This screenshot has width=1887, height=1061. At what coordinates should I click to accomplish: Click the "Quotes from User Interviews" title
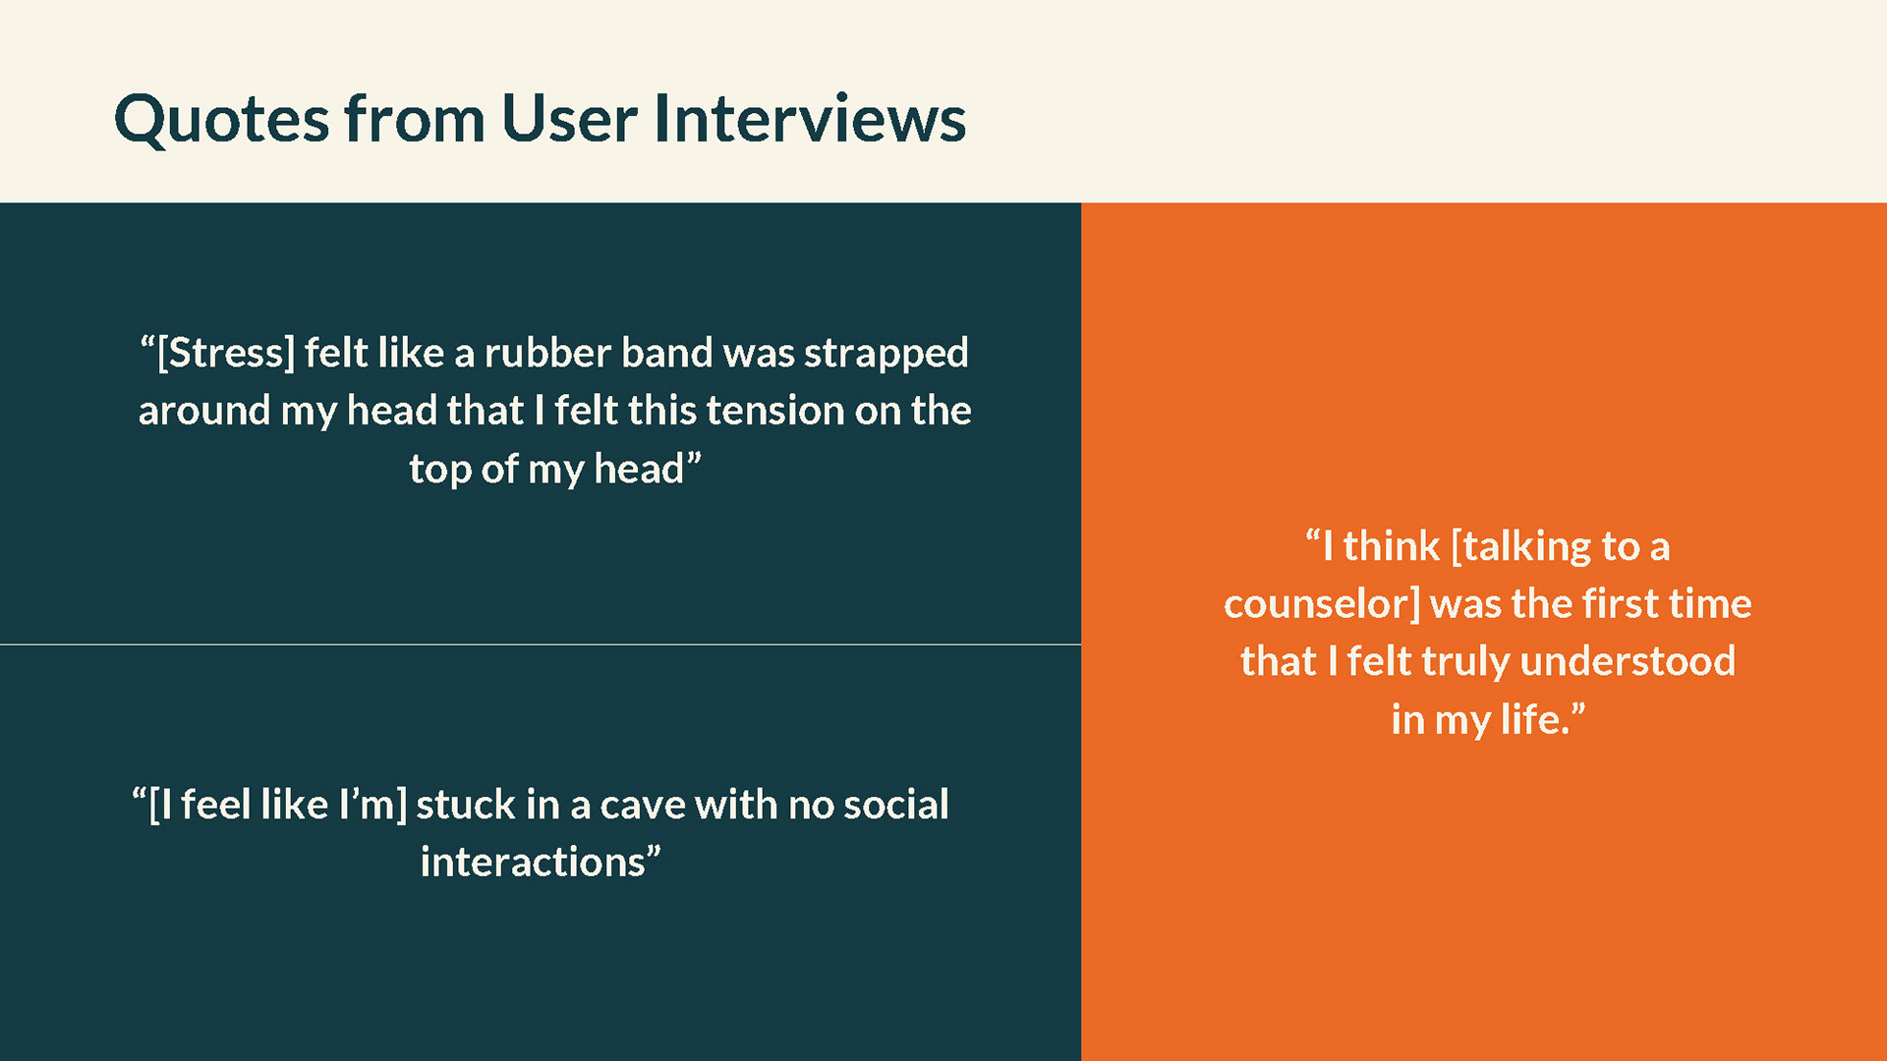coord(540,119)
